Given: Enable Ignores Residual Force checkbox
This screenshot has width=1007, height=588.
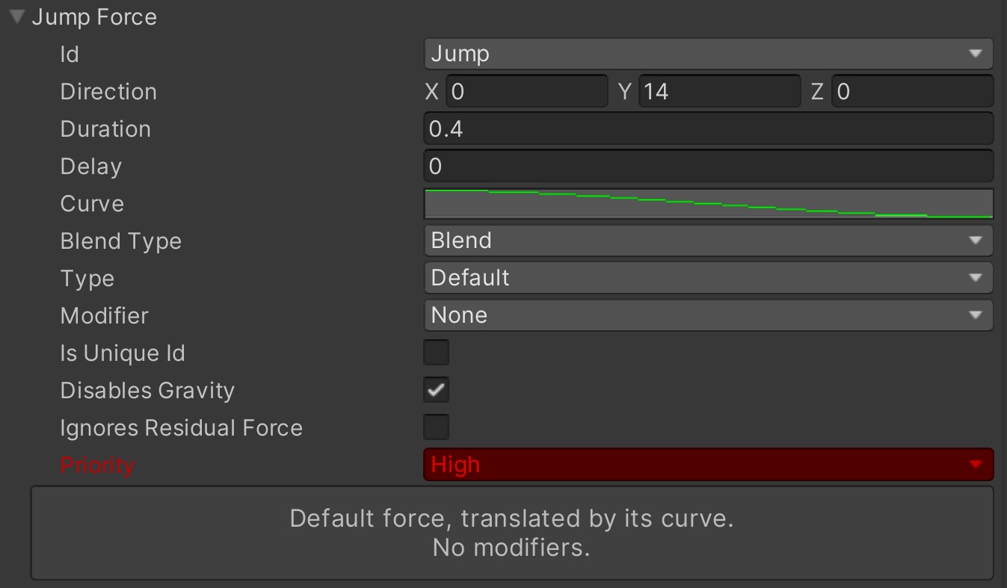Looking at the screenshot, I should [x=436, y=427].
